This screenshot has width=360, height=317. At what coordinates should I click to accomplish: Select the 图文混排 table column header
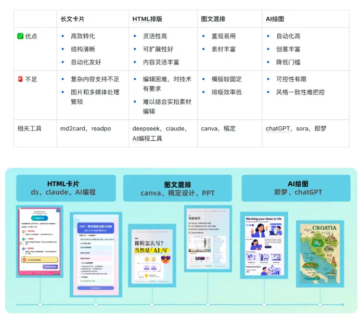[213, 19]
